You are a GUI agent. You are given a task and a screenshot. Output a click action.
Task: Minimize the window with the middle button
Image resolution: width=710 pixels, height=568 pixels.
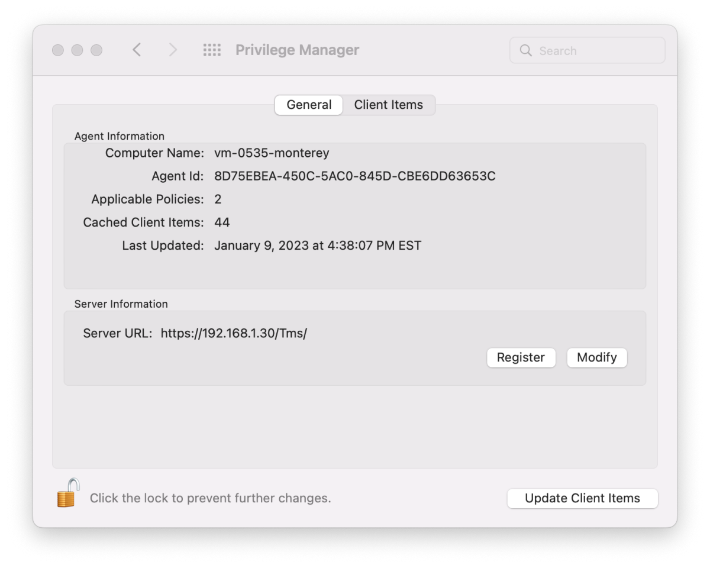coord(77,50)
